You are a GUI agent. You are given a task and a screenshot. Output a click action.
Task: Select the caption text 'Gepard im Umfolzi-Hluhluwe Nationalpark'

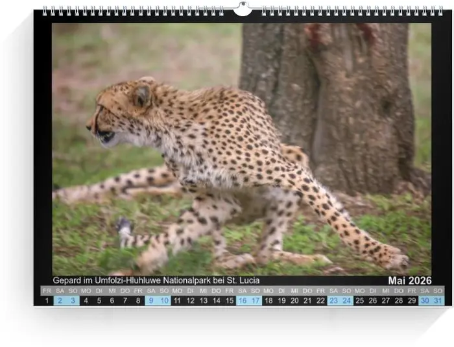click(156, 280)
